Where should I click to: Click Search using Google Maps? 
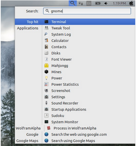pos(73,141)
